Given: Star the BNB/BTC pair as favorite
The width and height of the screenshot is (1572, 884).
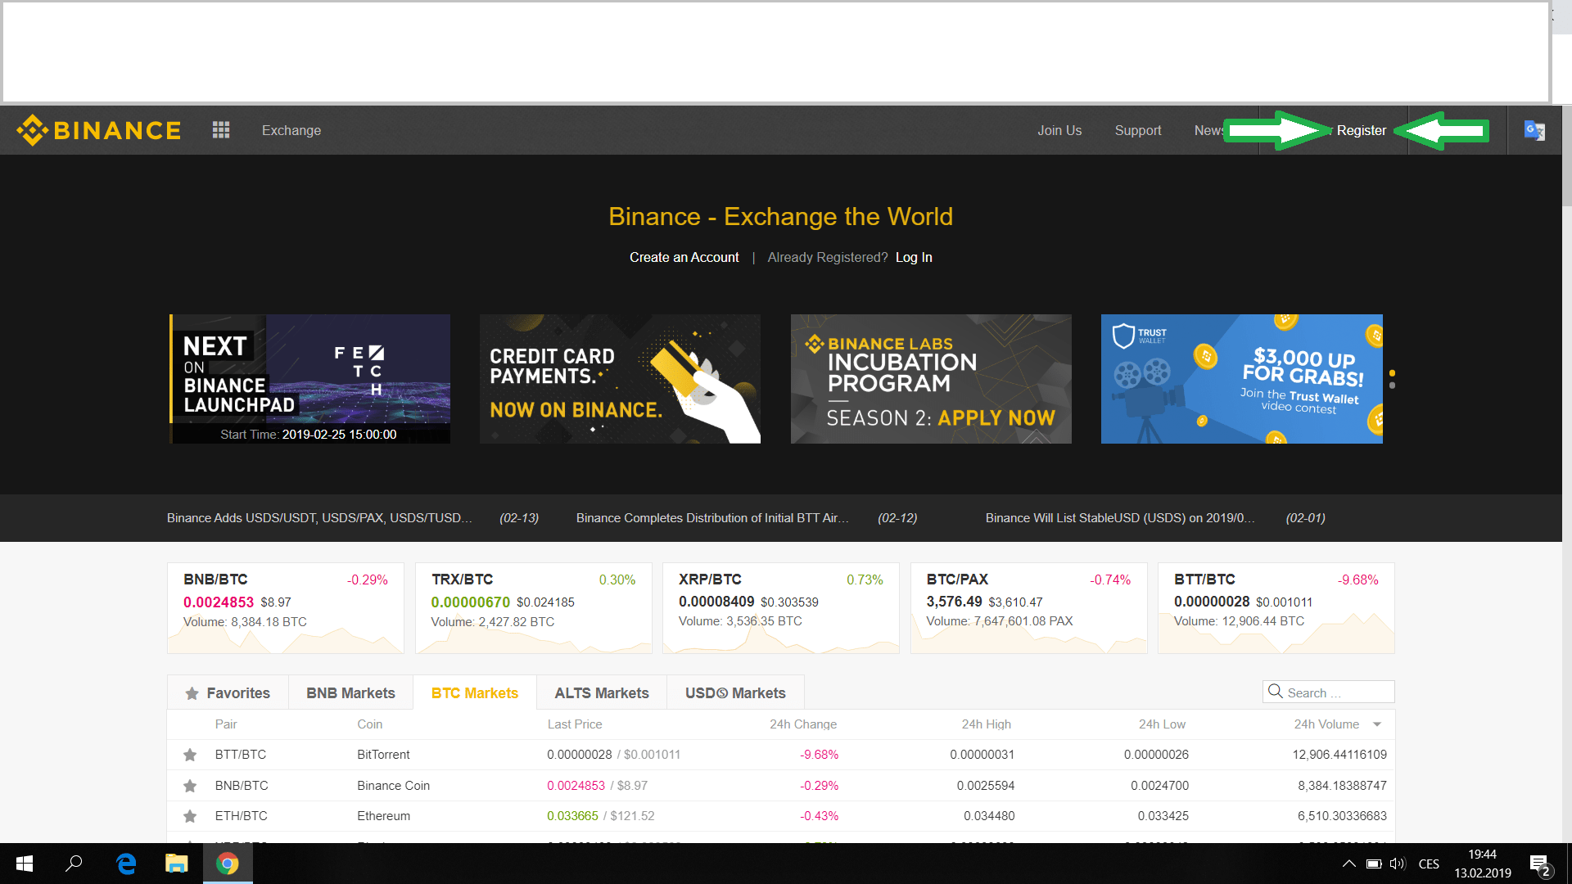Looking at the screenshot, I should [190, 786].
